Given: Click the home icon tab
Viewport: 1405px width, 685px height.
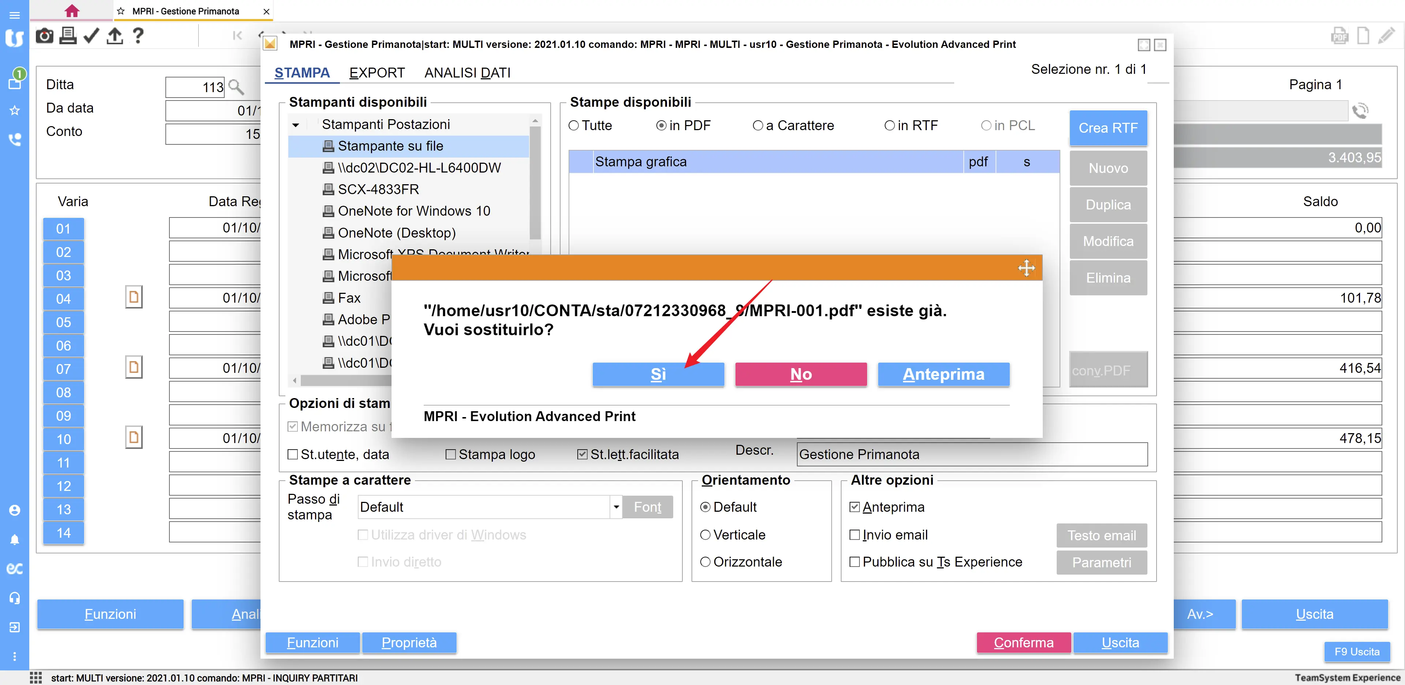Looking at the screenshot, I should [x=71, y=11].
